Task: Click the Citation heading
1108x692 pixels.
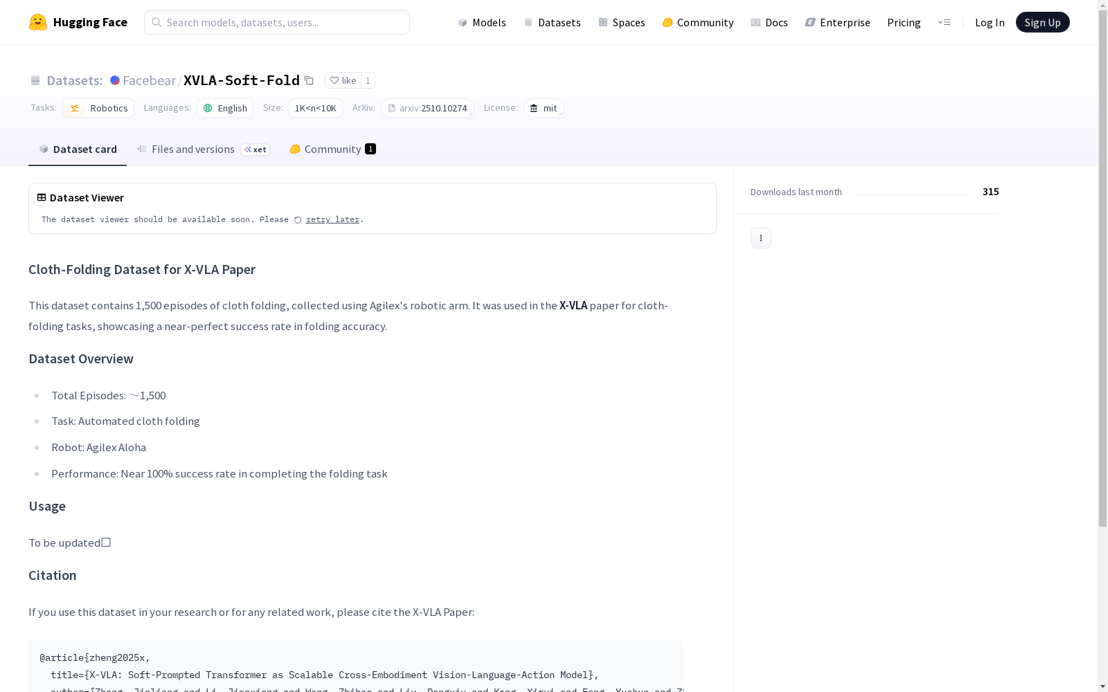Action: (x=53, y=575)
